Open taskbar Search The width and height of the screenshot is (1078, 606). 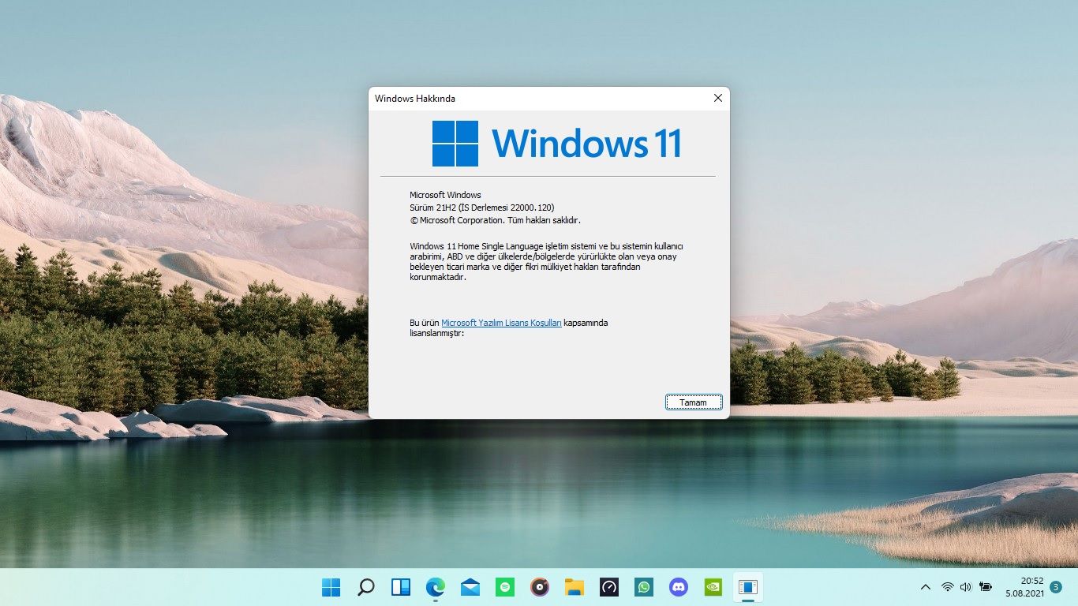(366, 587)
